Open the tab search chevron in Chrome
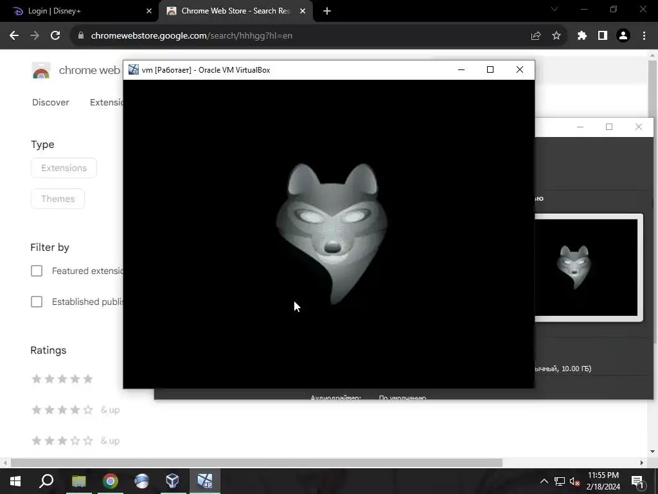This screenshot has width=658, height=494. click(555, 9)
